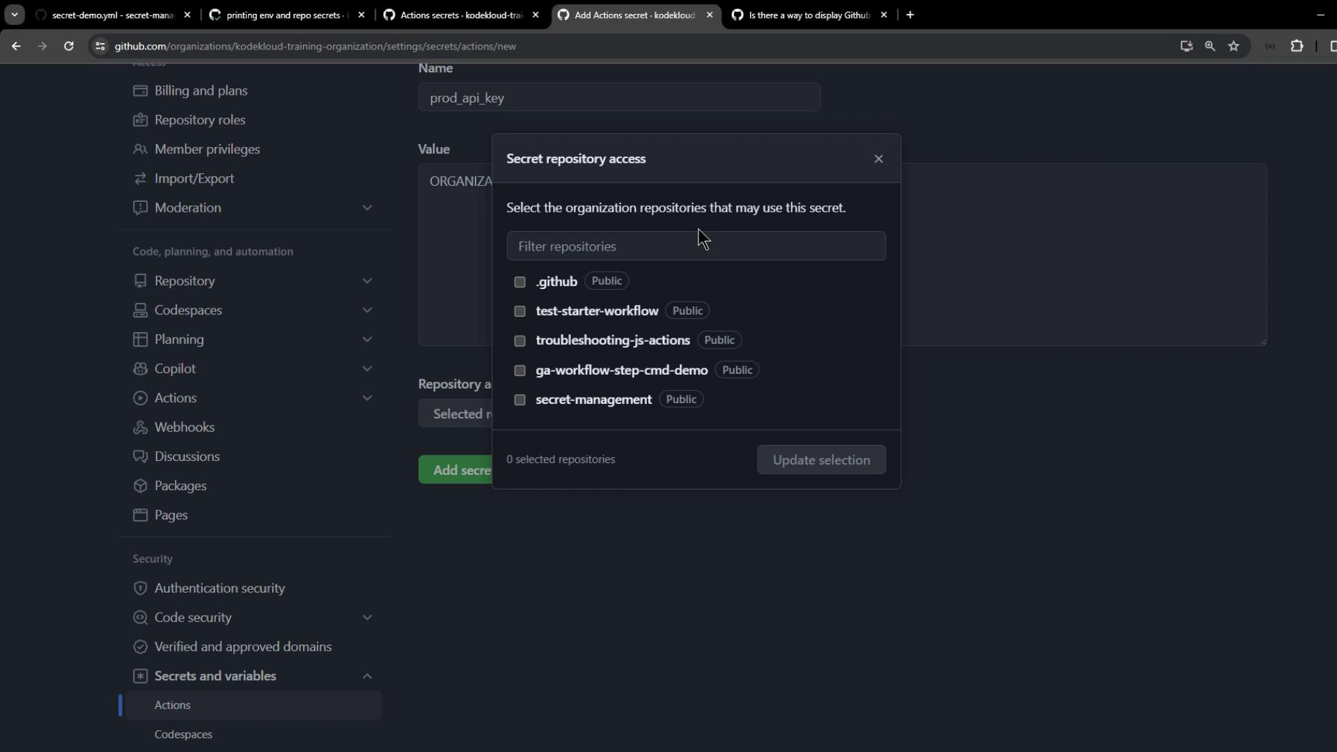Open Codespaces under Secrets and variables

click(x=183, y=735)
